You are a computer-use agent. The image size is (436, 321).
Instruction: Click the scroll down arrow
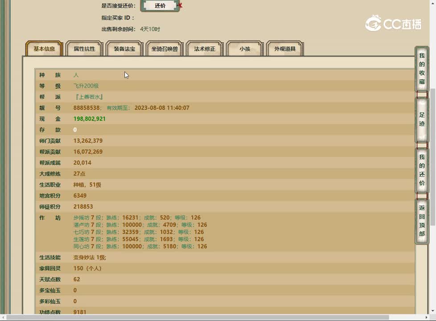tap(433, 311)
